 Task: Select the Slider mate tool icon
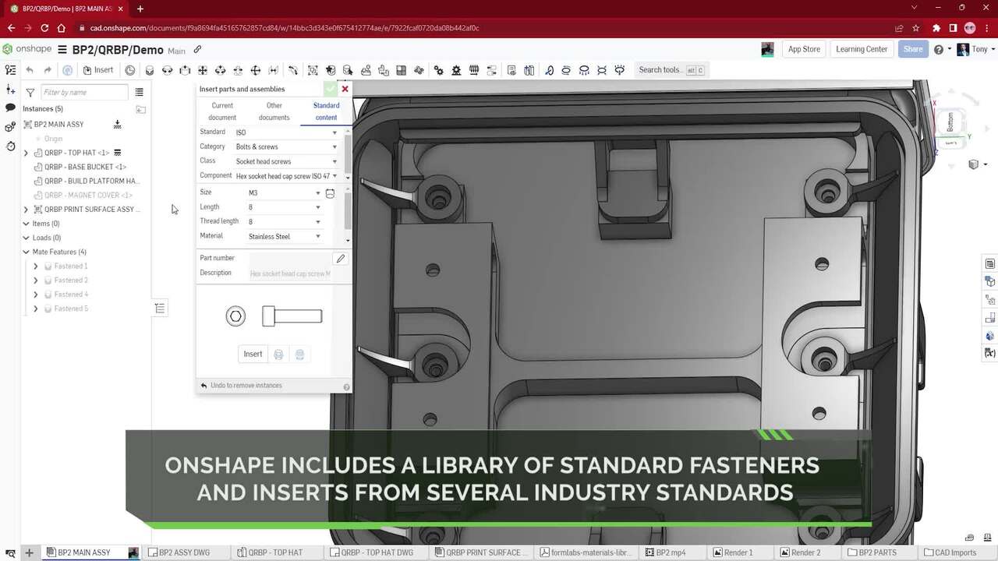pyautogui.click(x=185, y=70)
